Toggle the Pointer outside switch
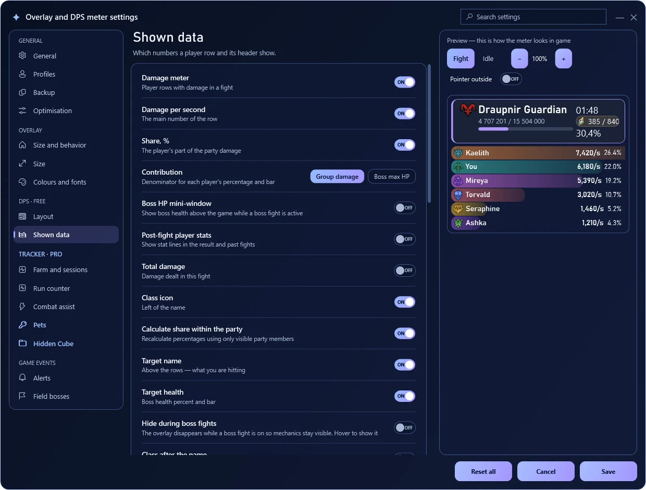 click(x=511, y=79)
